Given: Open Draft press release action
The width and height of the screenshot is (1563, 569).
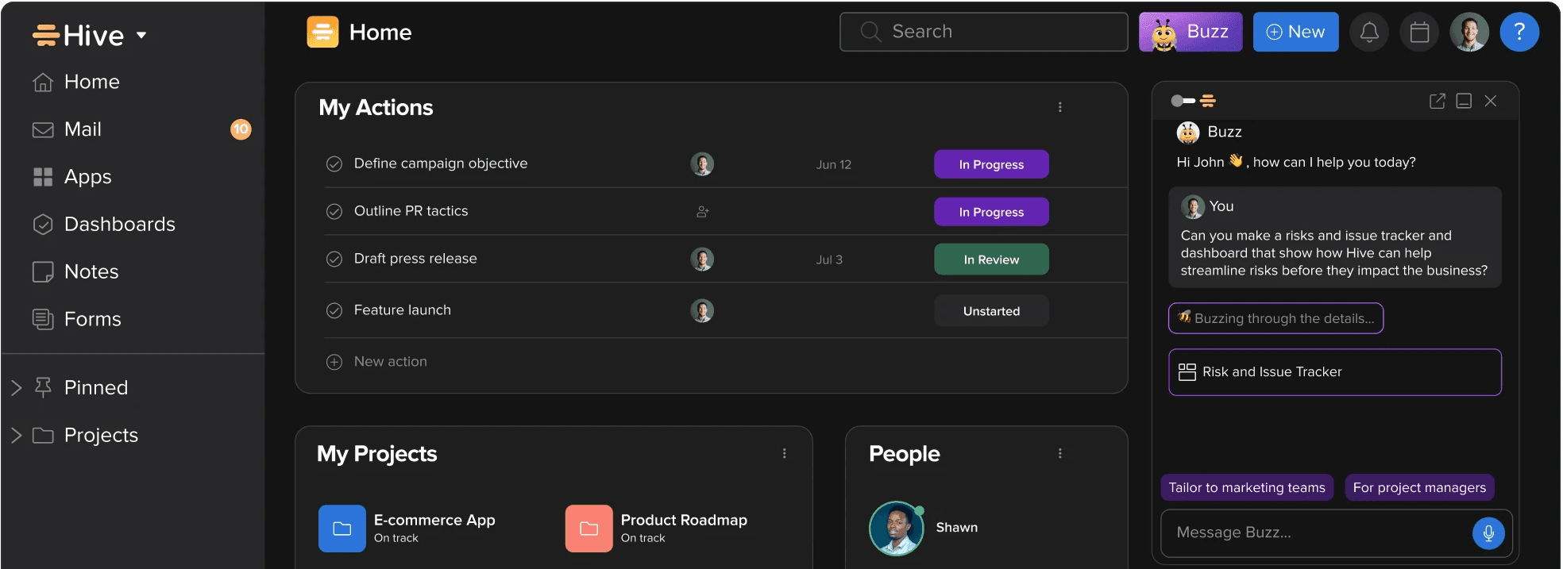Looking at the screenshot, I should coord(415,259).
